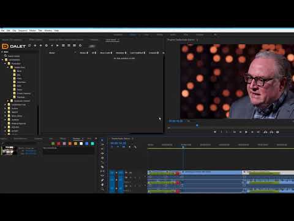
Task: Open the Edit menu
Action: pos(9,31)
